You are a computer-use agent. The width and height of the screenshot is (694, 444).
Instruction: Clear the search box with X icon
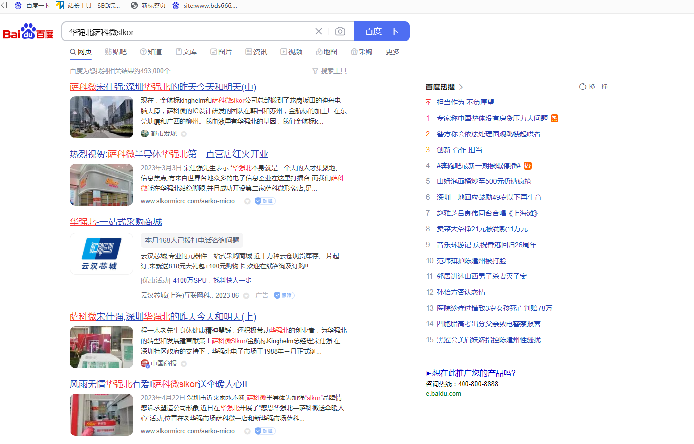(x=319, y=31)
